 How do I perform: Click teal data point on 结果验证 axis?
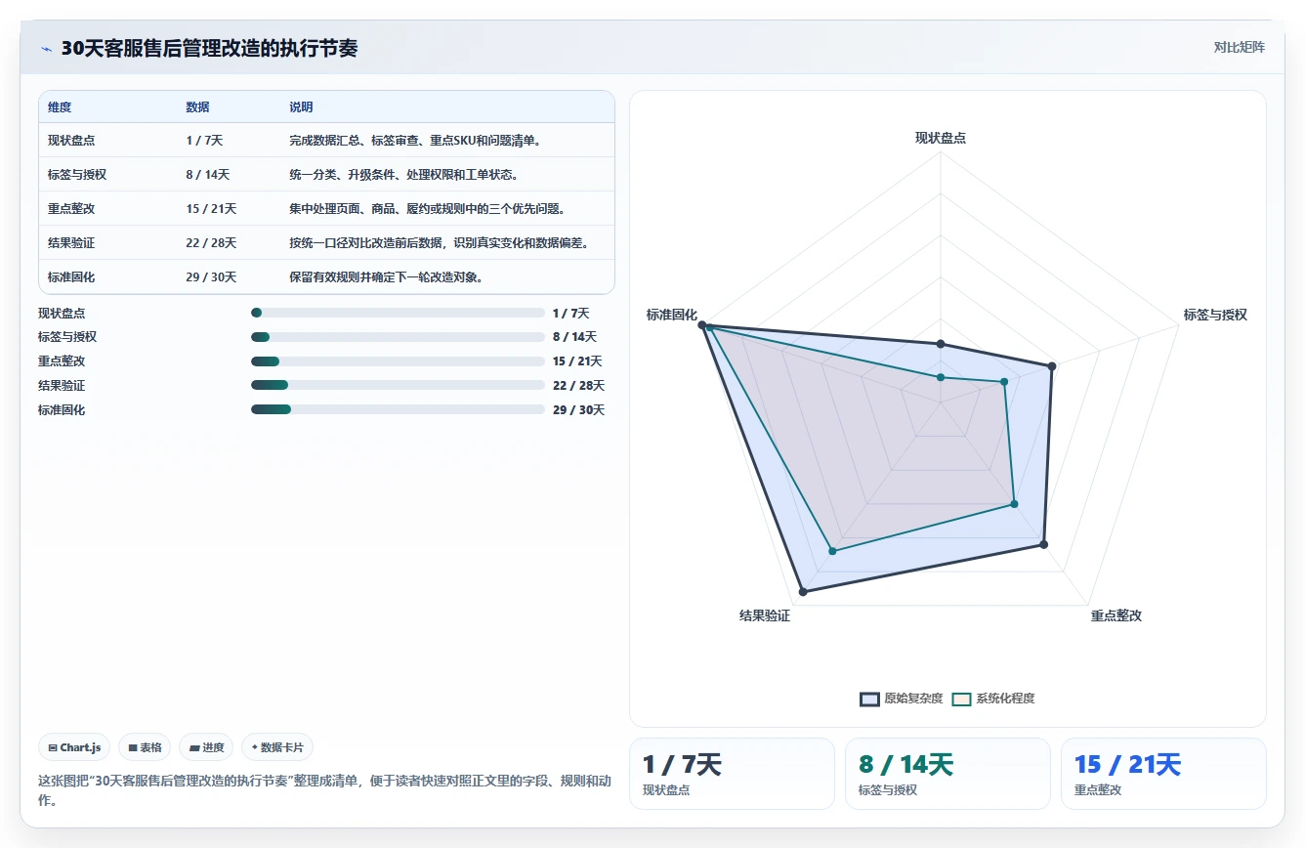point(833,551)
